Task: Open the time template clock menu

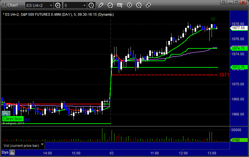Action: pos(91,5)
